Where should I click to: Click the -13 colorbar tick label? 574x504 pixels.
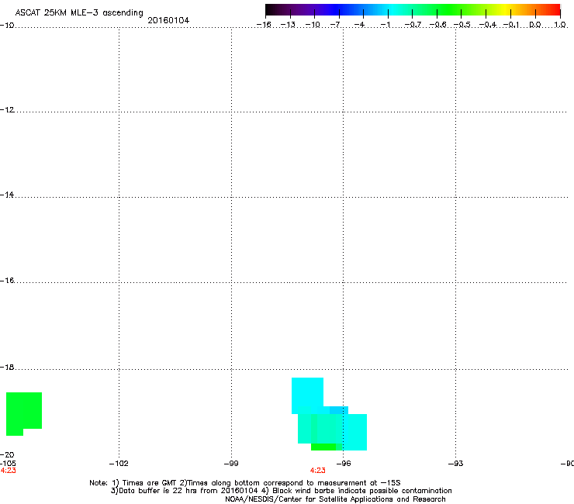coord(288,25)
